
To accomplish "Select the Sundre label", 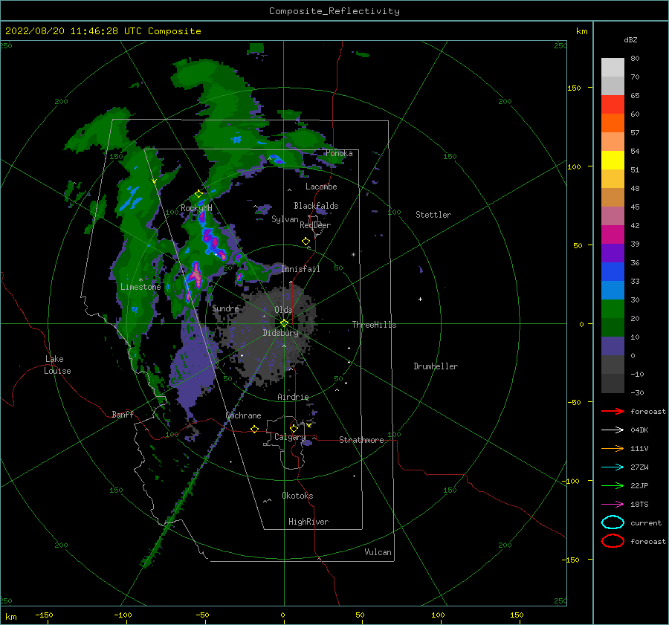I will click(x=225, y=308).
